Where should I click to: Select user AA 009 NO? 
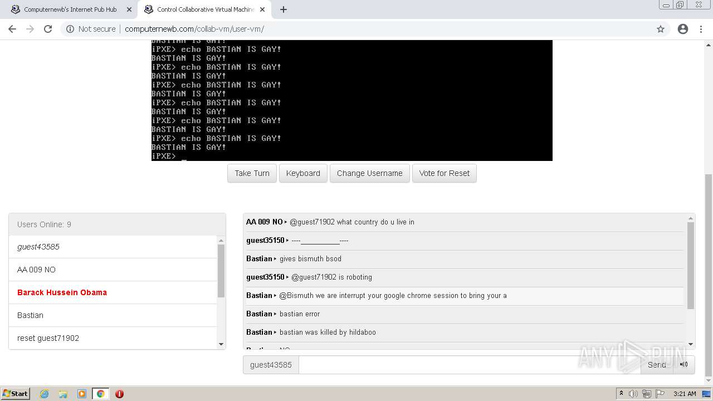113,270
